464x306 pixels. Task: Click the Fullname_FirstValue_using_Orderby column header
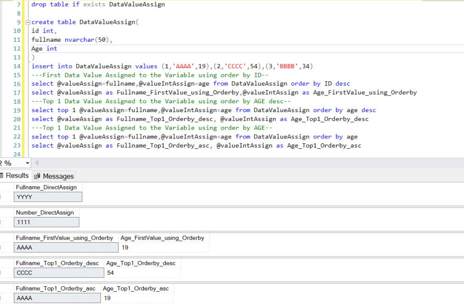(x=66, y=238)
